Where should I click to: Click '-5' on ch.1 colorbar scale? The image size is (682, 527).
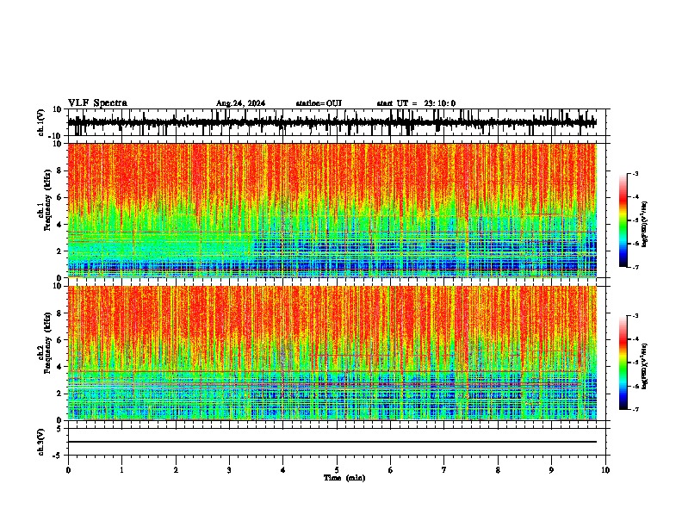635,220
